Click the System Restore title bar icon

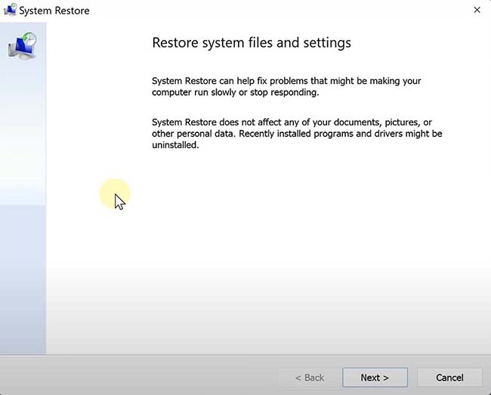click(x=11, y=10)
